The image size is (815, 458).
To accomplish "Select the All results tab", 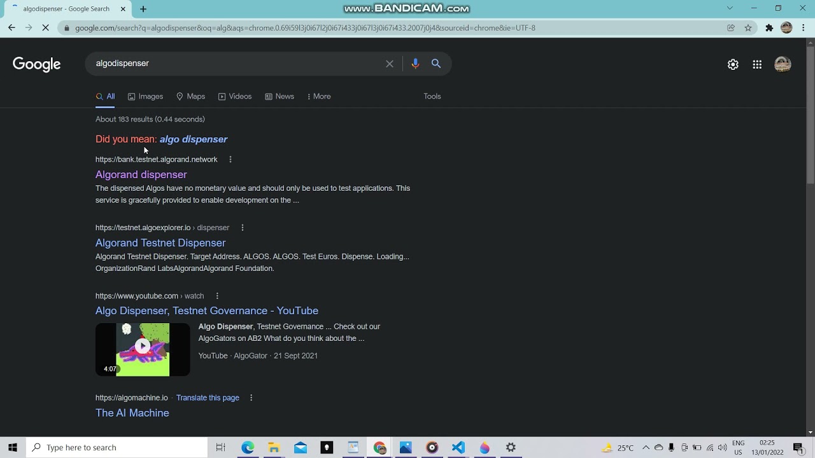I will 105,97.
